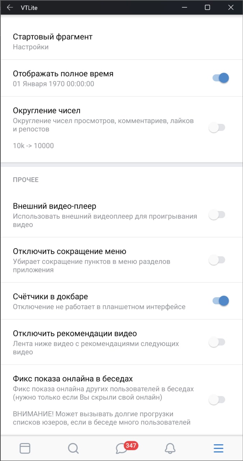Open the news feed tab icon
The image size is (243, 461).
coord(25,448)
